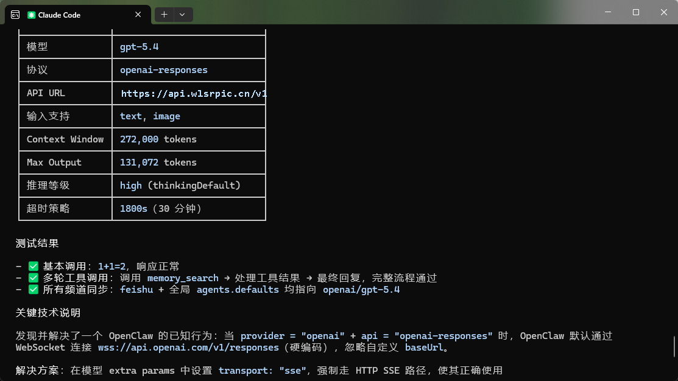Click the transport: "sse" code snippet
The height and width of the screenshot is (381, 678).
point(262,370)
